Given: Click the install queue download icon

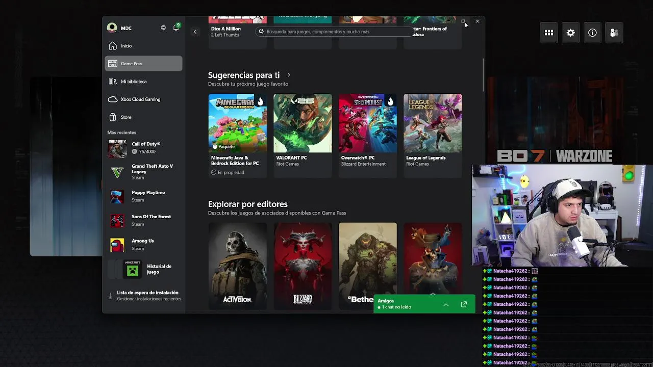Looking at the screenshot, I should [x=110, y=296].
